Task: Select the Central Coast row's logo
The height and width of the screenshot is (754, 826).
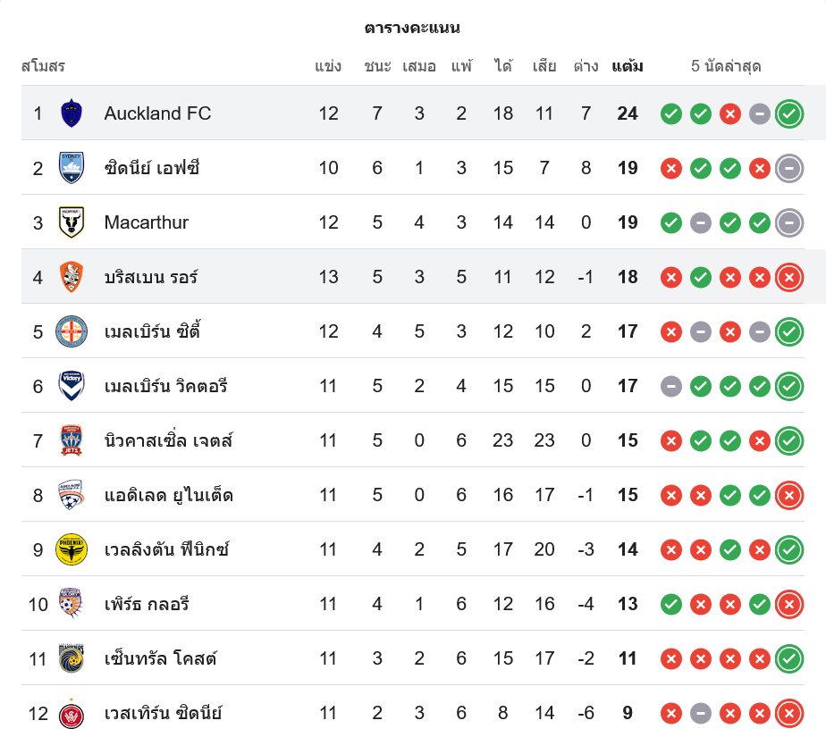Action: point(72,658)
